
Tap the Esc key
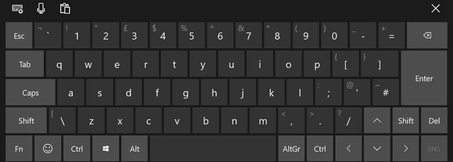(x=19, y=35)
